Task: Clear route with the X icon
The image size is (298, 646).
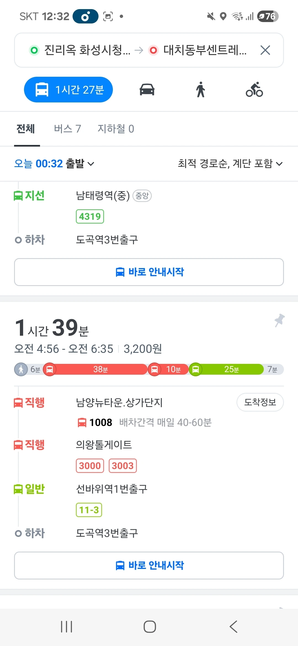Action: point(265,50)
